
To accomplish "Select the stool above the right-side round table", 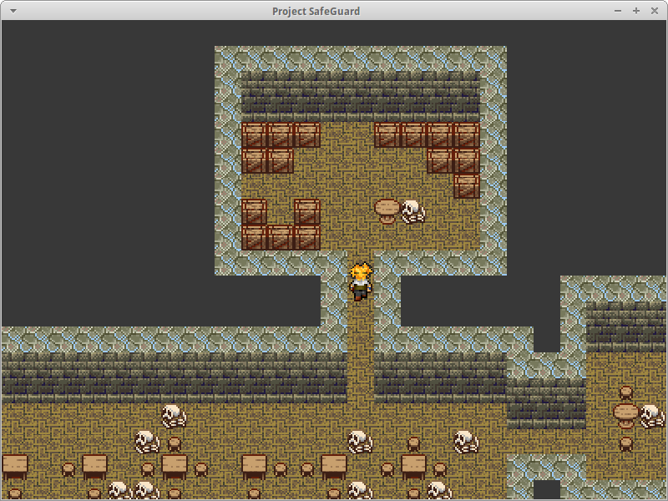I will [x=626, y=392].
